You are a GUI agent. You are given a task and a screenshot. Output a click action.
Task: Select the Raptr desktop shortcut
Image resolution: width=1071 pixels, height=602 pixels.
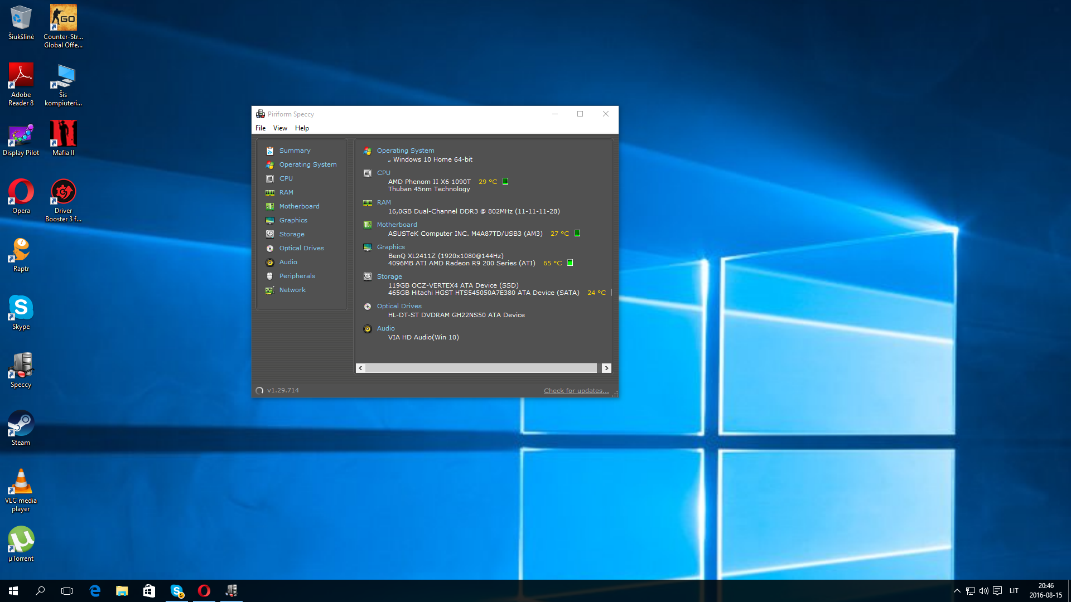21,254
